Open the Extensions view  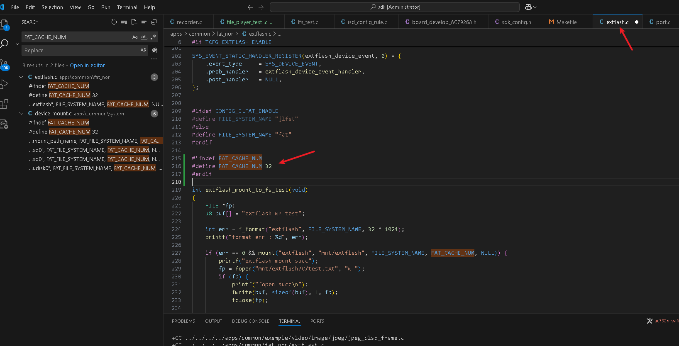4,104
